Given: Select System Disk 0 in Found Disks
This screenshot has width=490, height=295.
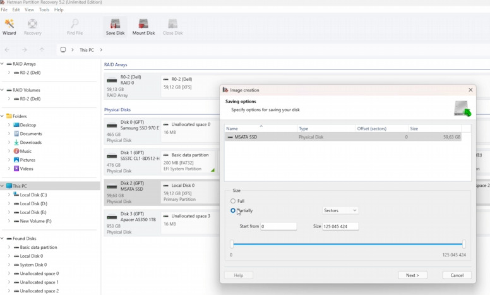Looking at the screenshot, I should 33,265.
